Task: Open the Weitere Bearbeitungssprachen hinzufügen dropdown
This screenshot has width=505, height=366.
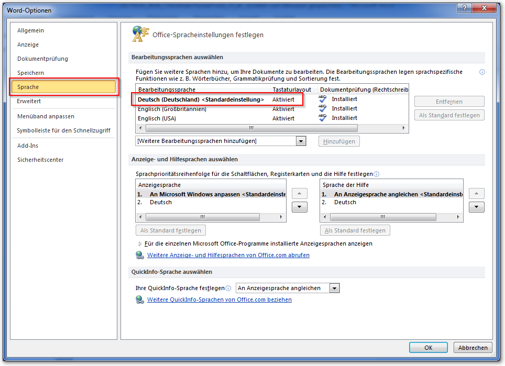Action: click(x=301, y=141)
